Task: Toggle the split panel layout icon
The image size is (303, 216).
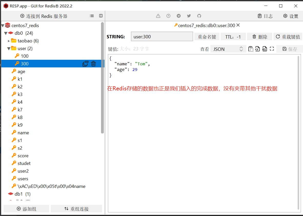Action: coord(101,16)
